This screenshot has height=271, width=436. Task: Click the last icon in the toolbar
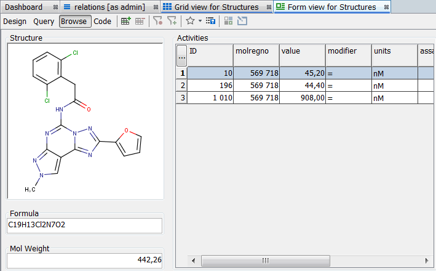[242, 21]
